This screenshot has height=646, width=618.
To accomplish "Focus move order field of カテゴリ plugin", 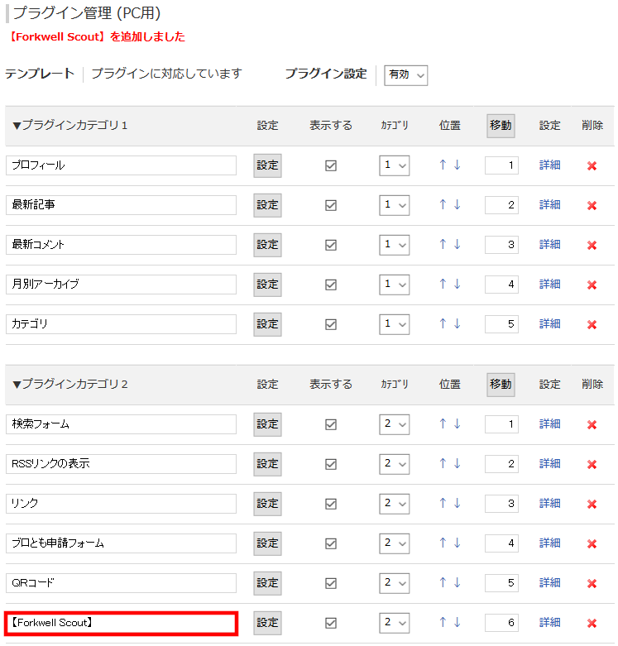I will [x=501, y=324].
